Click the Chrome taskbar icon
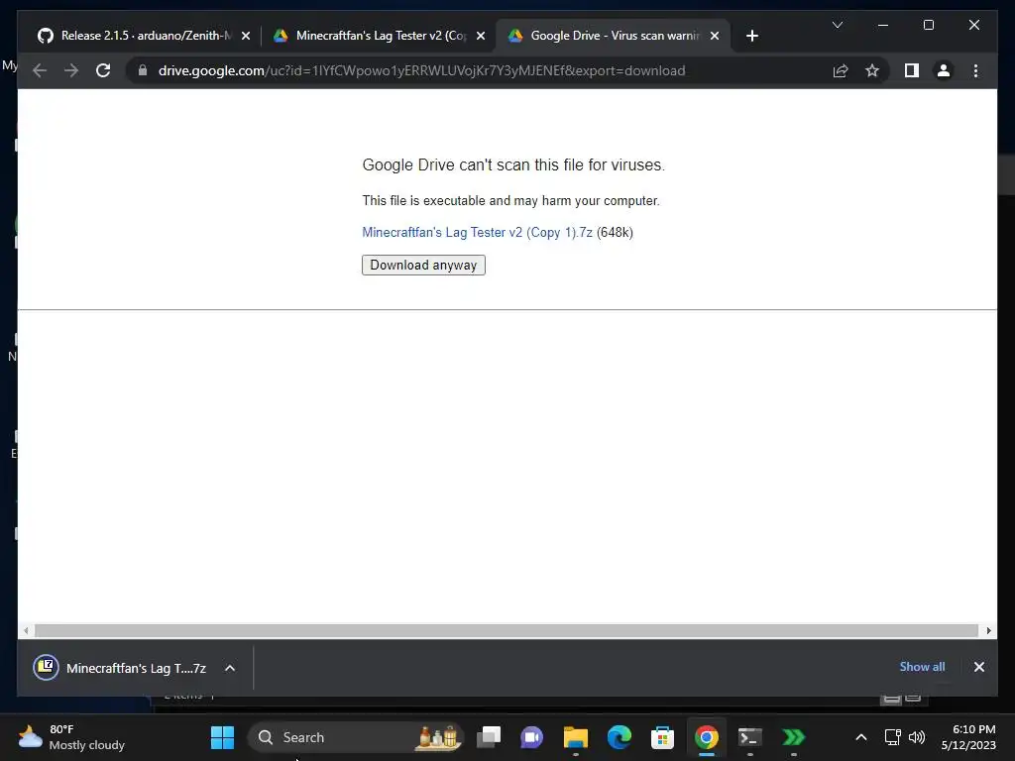 pyautogui.click(x=706, y=737)
